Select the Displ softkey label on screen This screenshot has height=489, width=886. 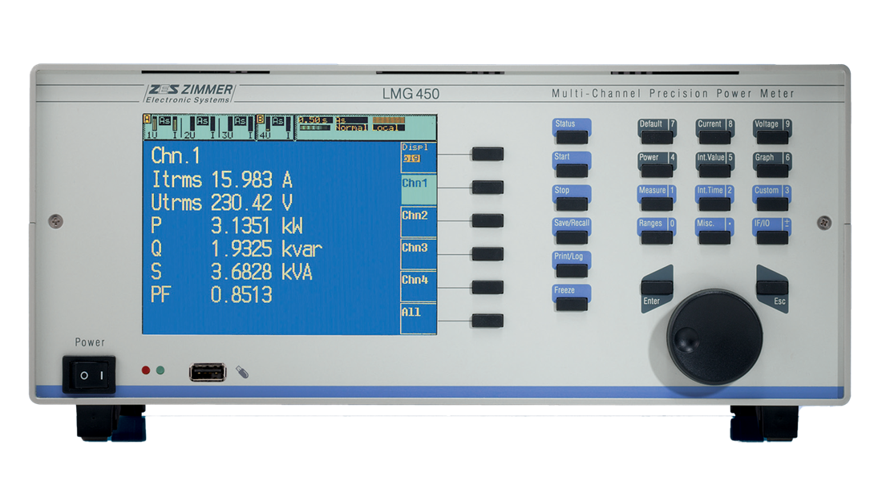(x=418, y=157)
